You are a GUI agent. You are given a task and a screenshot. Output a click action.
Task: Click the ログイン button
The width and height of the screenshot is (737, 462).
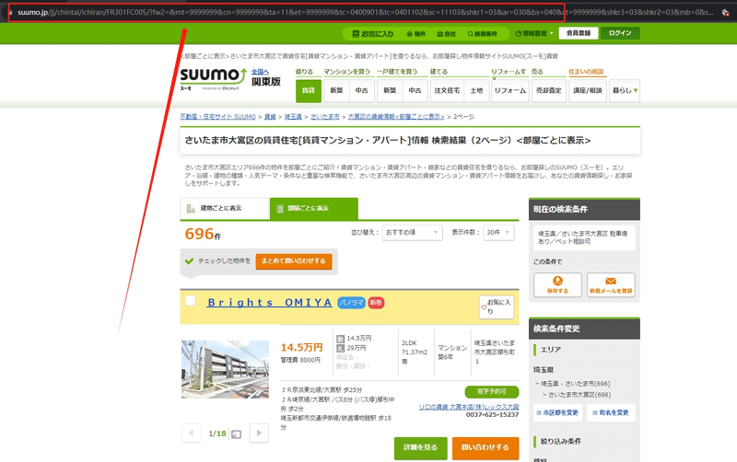click(x=620, y=33)
